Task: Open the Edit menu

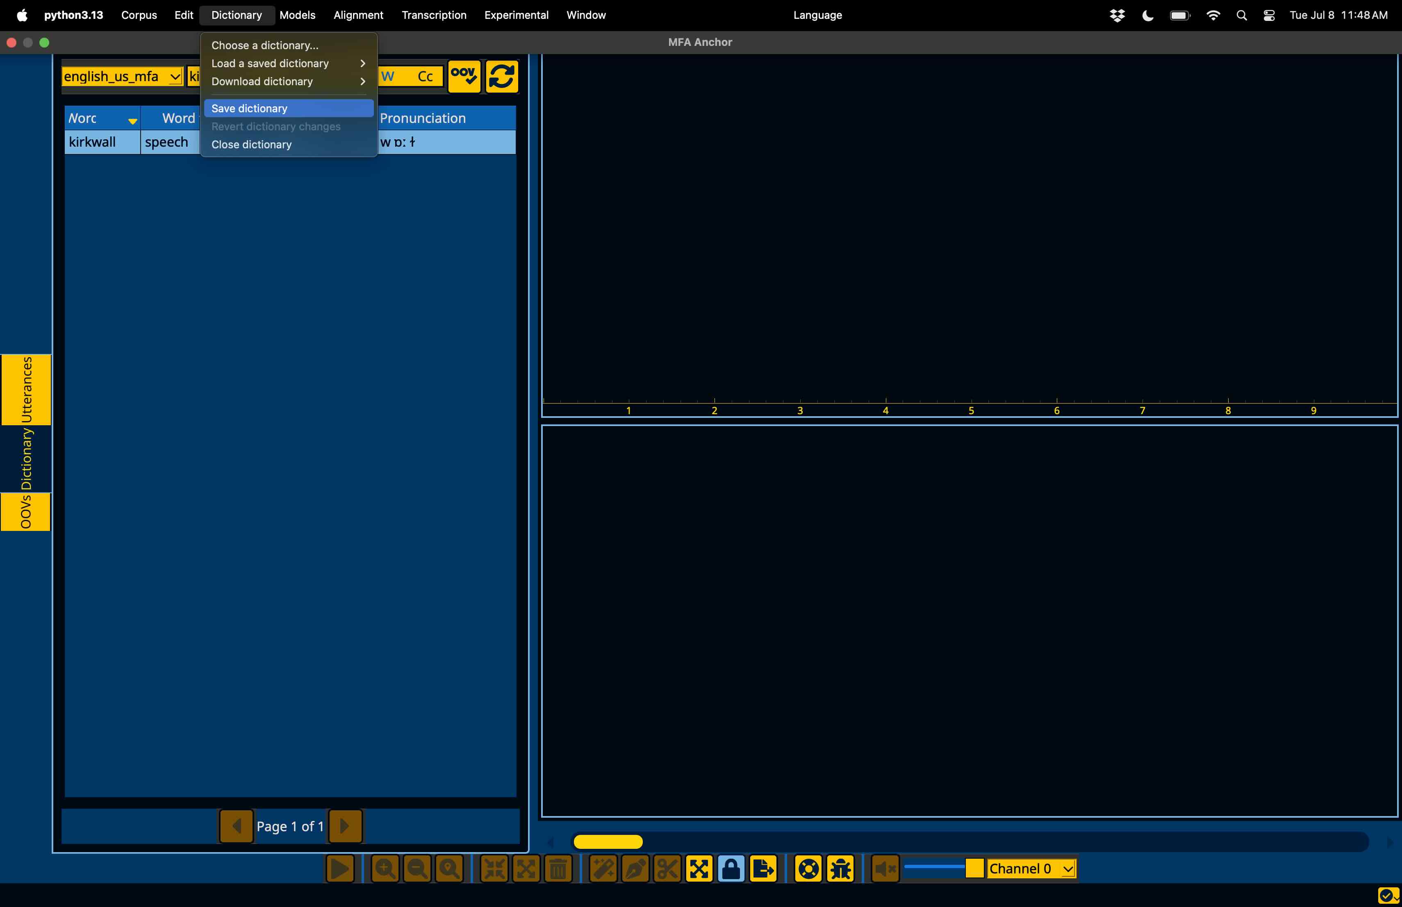Action: pos(184,15)
